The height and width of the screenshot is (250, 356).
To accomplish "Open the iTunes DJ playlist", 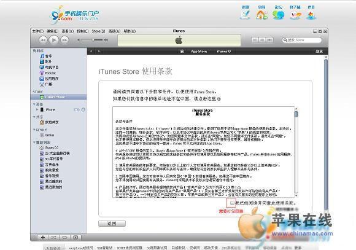I will click(49, 147).
